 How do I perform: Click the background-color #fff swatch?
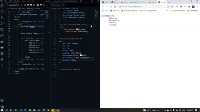pos(81,55)
